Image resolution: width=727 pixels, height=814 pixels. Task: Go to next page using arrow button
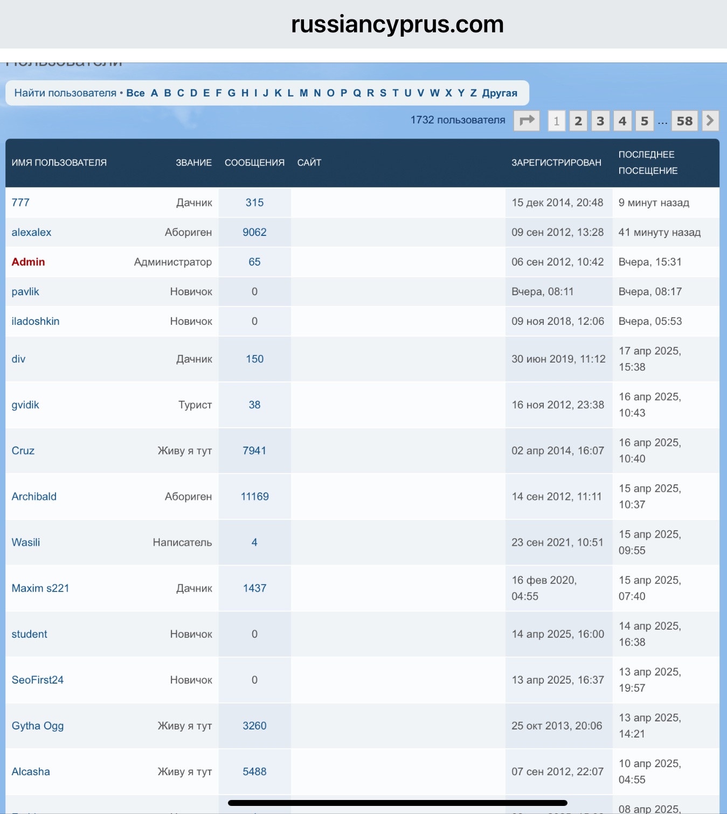[x=710, y=121]
